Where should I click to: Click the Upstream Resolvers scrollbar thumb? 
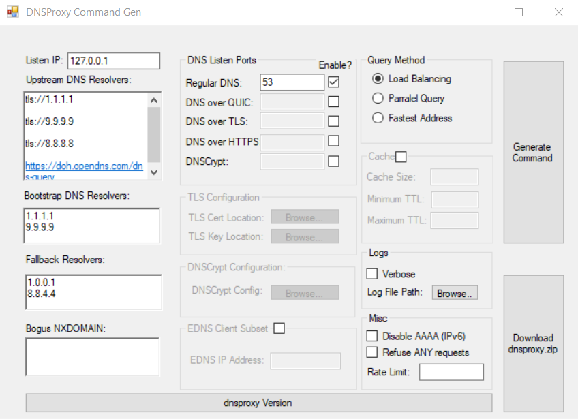pyautogui.click(x=154, y=134)
